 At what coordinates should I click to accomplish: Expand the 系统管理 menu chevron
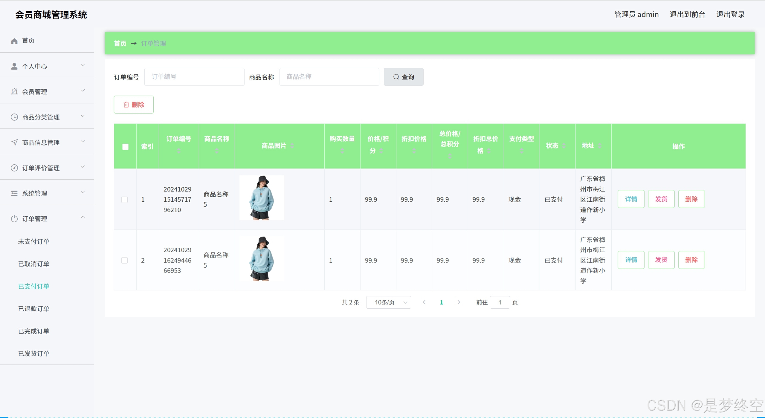(83, 192)
